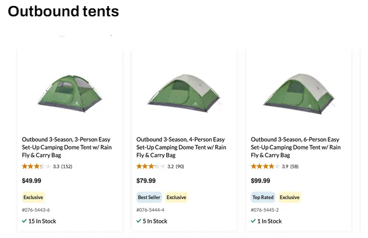Open the 3-Person tent product image
The image size is (368, 238).
[69, 94]
